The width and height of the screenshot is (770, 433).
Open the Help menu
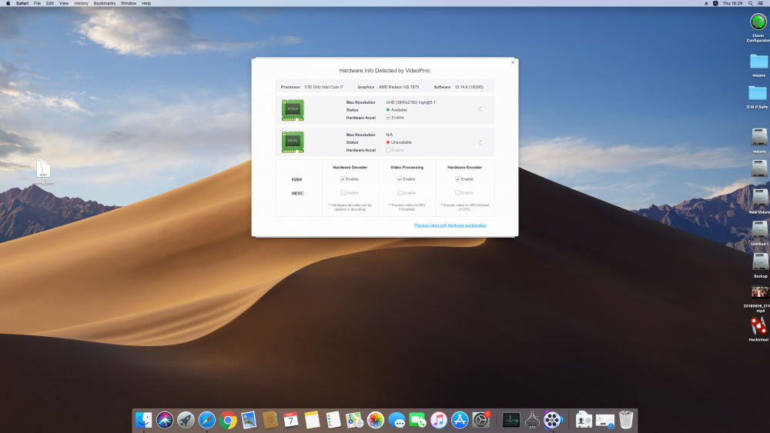(146, 3)
